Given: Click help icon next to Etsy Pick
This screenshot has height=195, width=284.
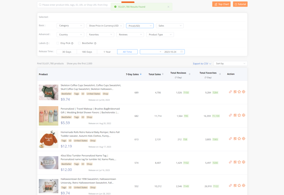Looking at the screenshot, I should pyautogui.click(x=72, y=43).
